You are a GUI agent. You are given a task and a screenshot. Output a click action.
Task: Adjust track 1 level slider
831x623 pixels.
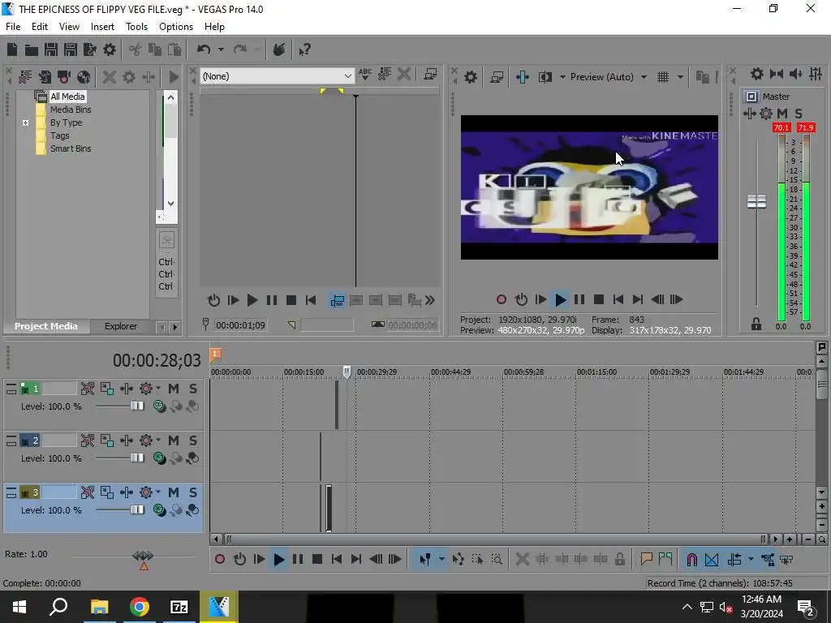point(137,406)
